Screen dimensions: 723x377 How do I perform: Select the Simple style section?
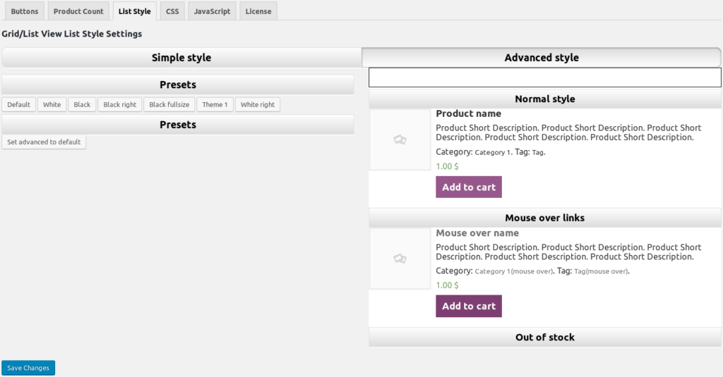click(x=181, y=58)
